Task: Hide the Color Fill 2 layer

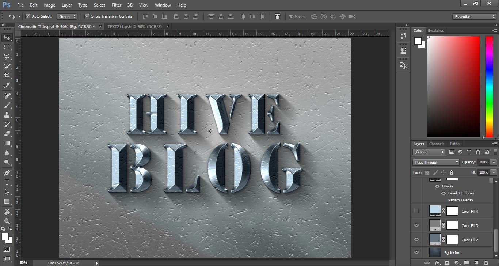Action: (416, 239)
